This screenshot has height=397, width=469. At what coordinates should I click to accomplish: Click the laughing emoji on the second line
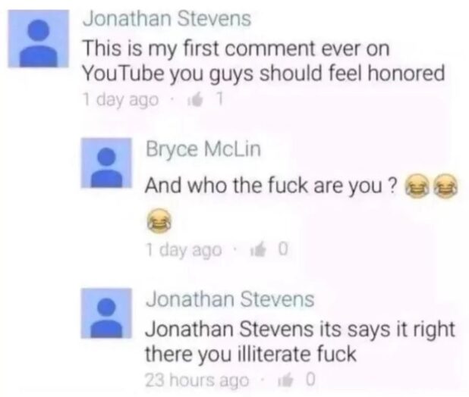[159, 220]
